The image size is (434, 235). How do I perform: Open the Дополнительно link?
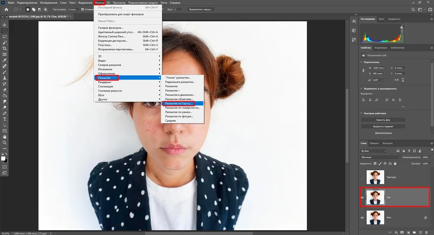383,133
